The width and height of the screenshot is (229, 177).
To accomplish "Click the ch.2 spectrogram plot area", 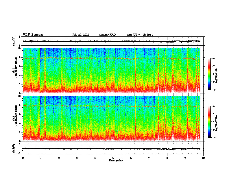I will pyautogui.click(x=112, y=119).
